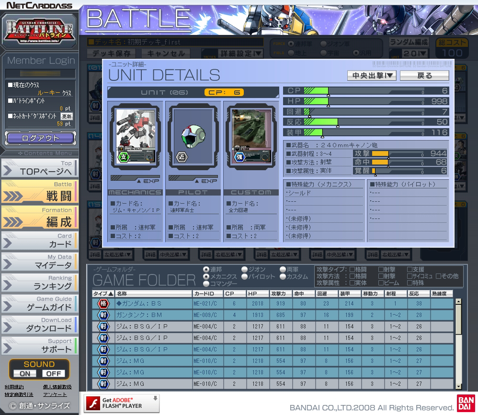The image size is (478, 415).
Task: Click the pilot helmet icon
Action: point(193,136)
